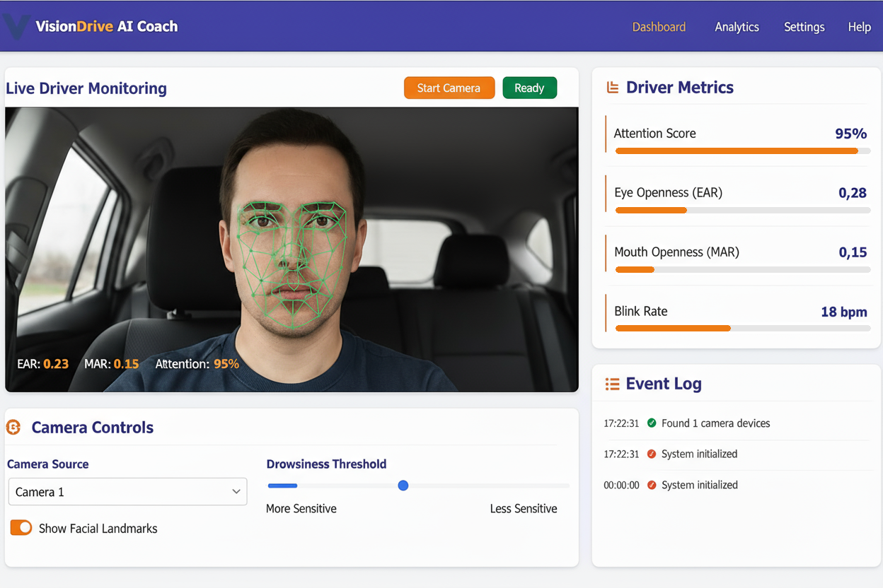The width and height of the screenshot is (883, 588).
Task: Switch to the Analytics tab
Action: click(x=737, y=27)
